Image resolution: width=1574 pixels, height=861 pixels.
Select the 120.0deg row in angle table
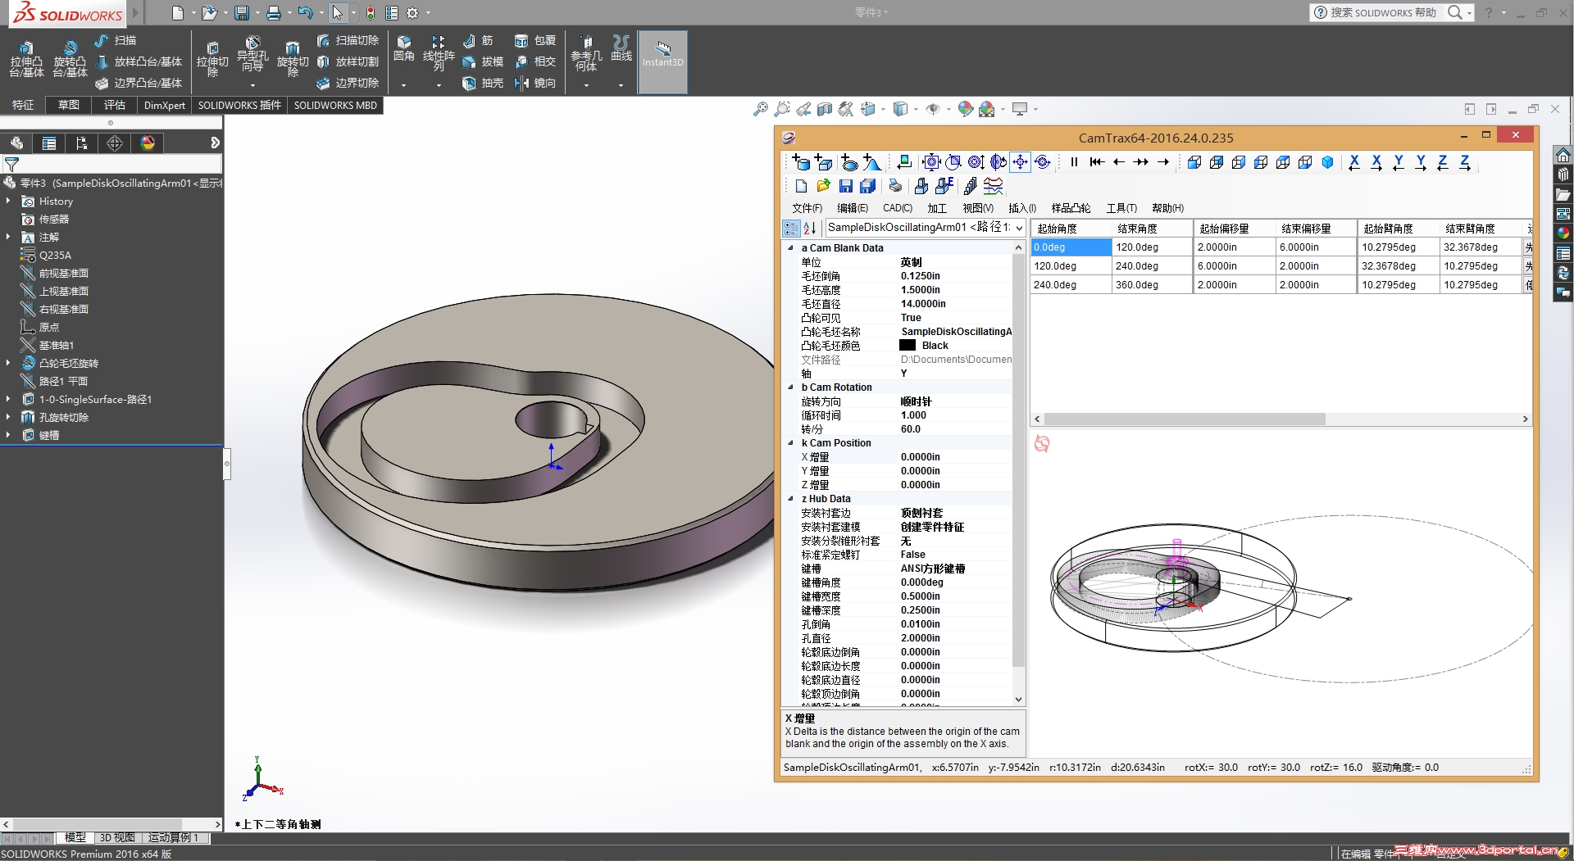click(1058, 265)
